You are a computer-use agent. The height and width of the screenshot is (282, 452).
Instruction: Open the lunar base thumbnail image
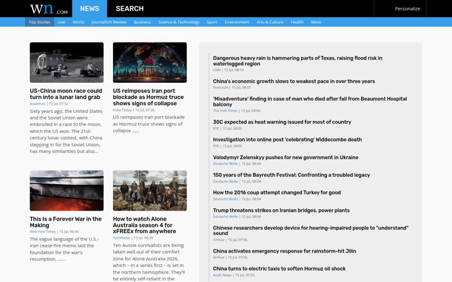click(67, 63)
